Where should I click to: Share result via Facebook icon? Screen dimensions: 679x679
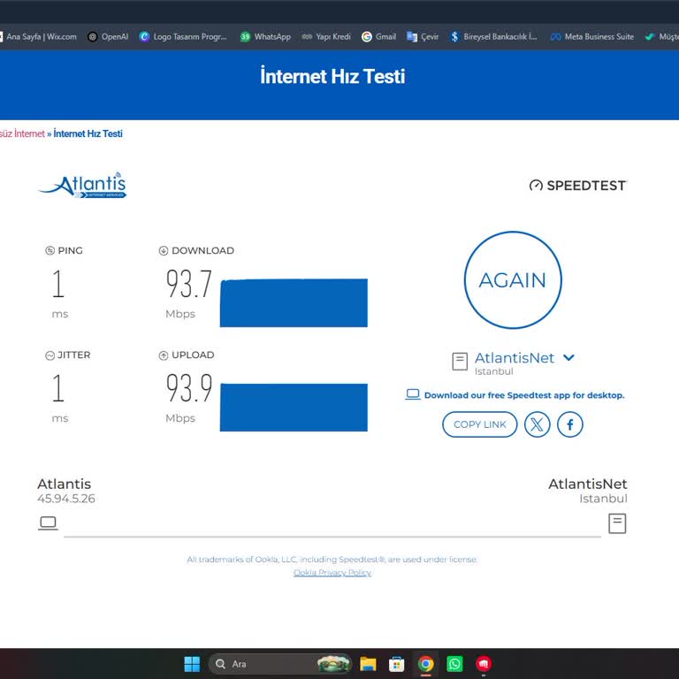tap(570, 424)
